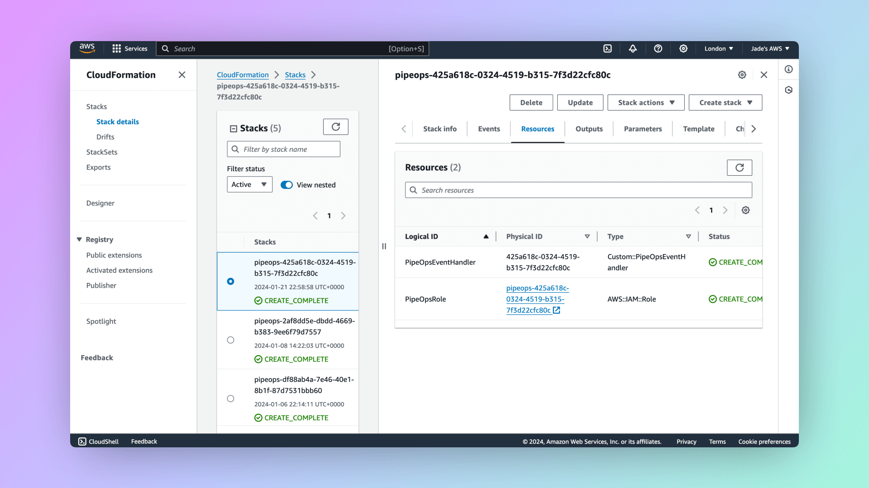Close the stack detail pane

point(764,75)
